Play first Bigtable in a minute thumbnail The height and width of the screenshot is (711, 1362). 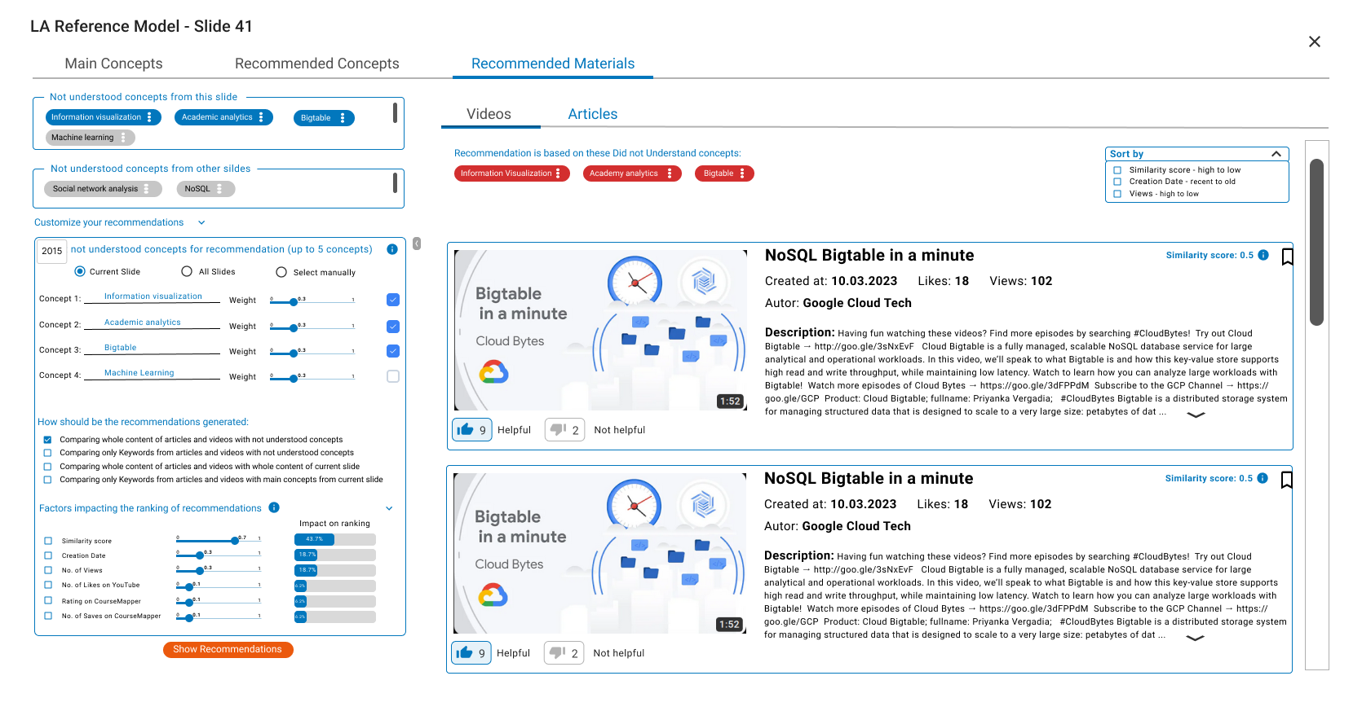click(x=600, y=330)
